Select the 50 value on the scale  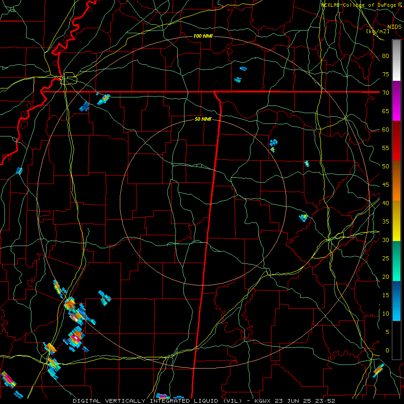(x=386, y=167)
